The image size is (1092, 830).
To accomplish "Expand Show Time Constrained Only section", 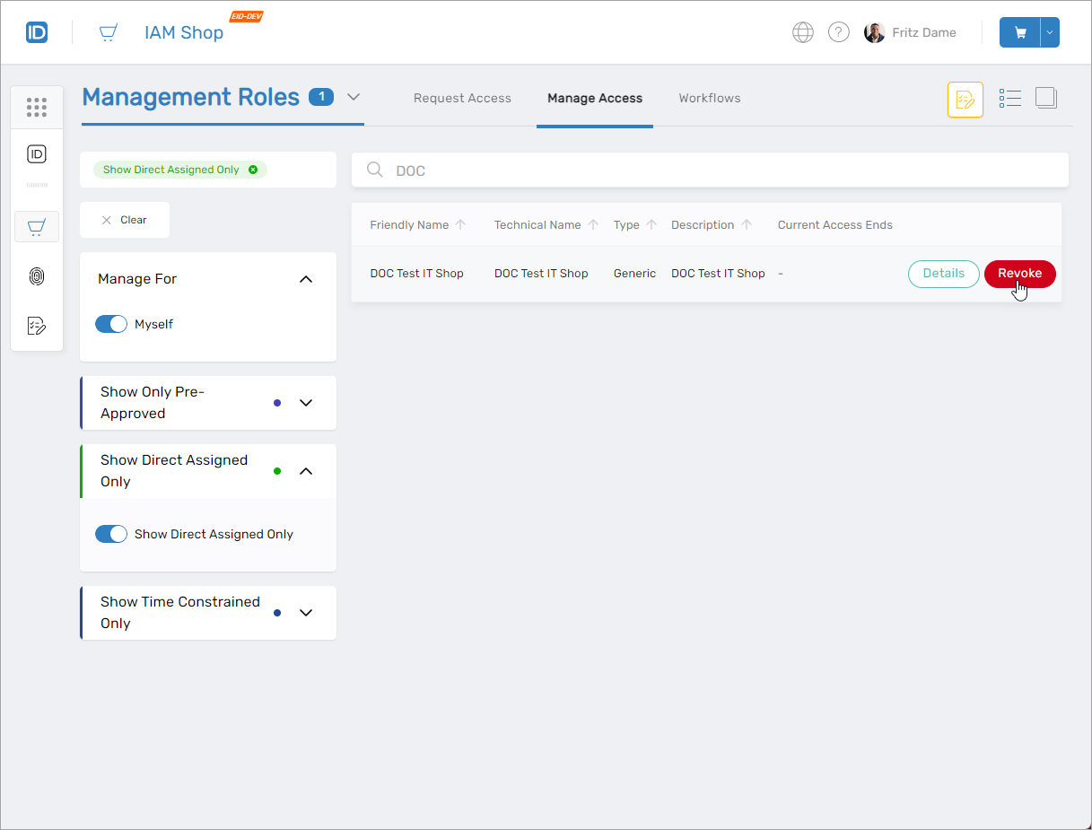I will (306, 613).
